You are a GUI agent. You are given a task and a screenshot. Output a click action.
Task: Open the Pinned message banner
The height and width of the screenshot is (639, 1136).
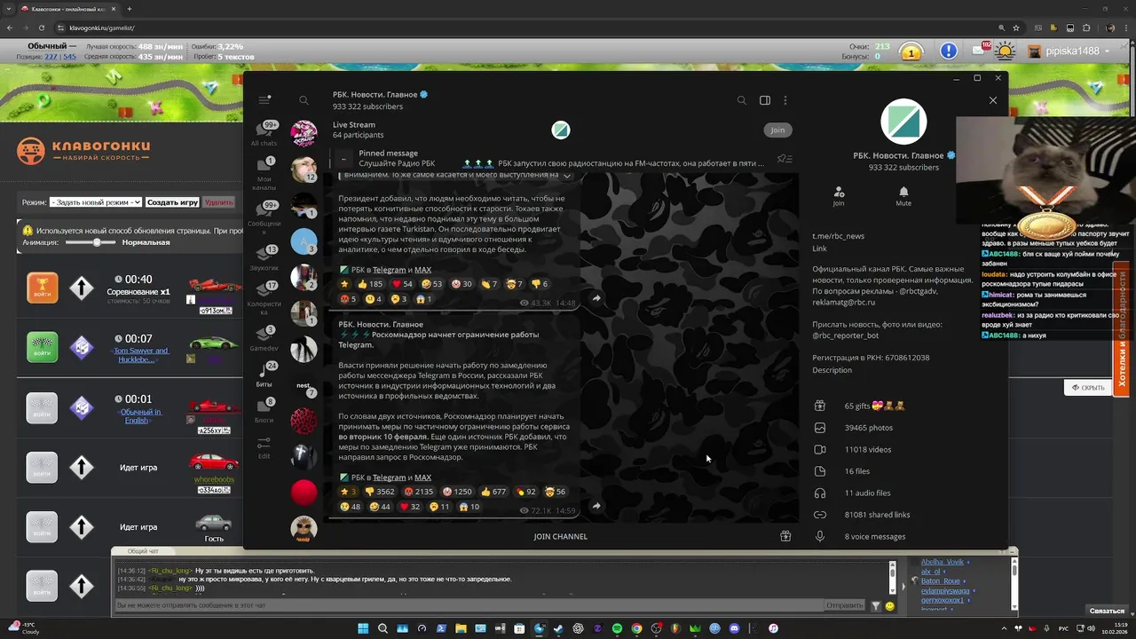550,158
